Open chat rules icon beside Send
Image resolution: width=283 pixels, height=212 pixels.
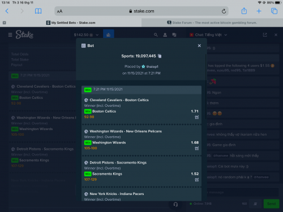coord(255,204)
